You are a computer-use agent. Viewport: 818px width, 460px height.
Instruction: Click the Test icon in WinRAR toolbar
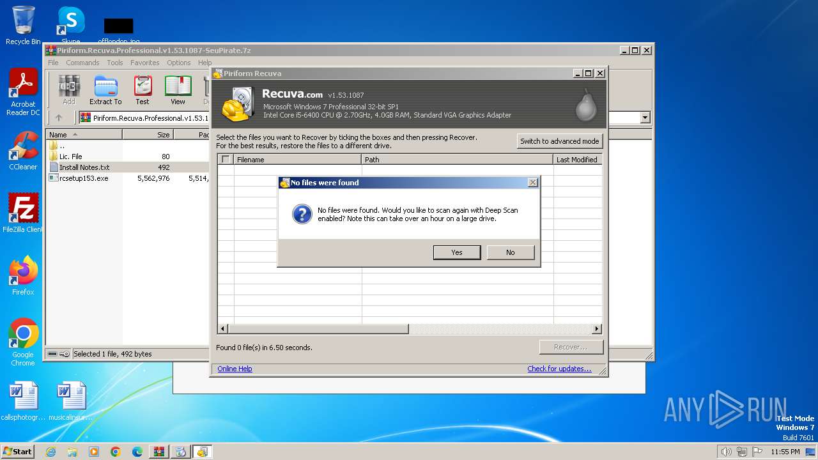[x=143, y=90]
